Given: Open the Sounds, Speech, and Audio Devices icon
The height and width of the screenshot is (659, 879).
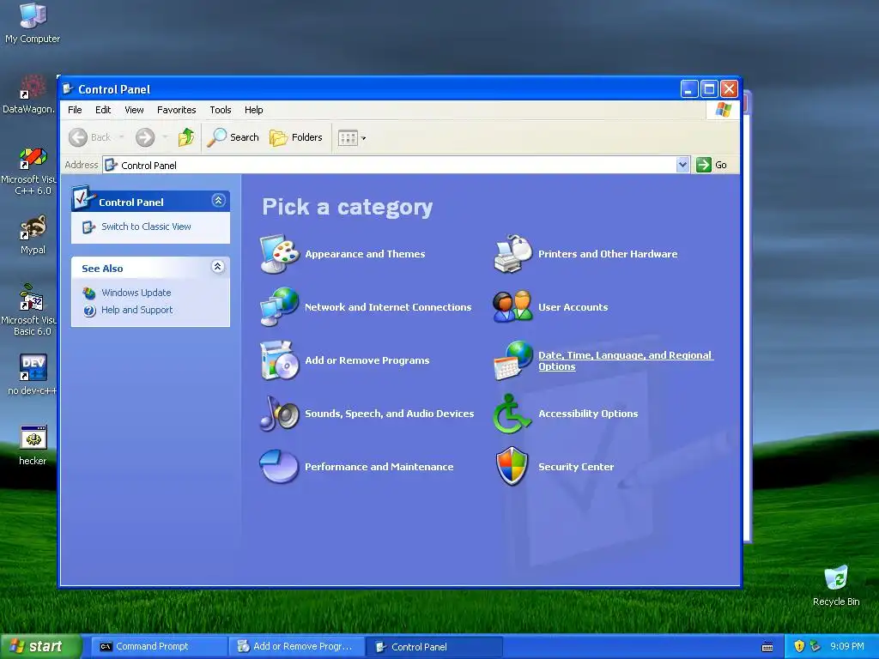Looking at the screenshot, I should tap(280, 413).
